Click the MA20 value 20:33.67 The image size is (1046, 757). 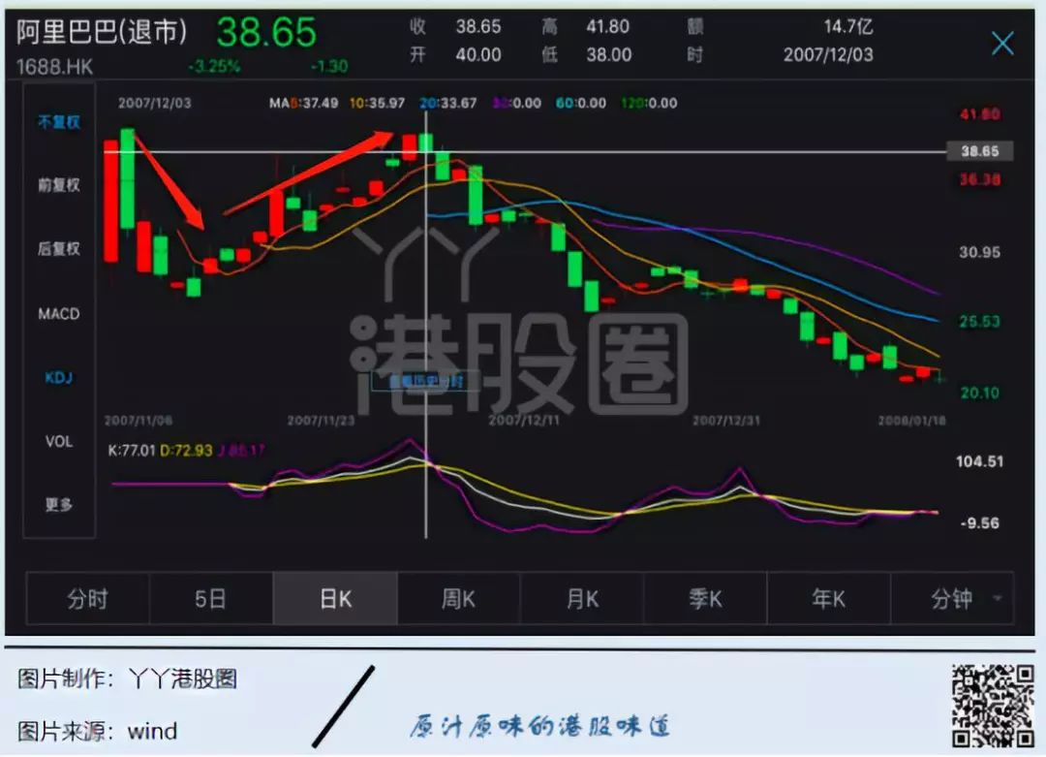448,104
